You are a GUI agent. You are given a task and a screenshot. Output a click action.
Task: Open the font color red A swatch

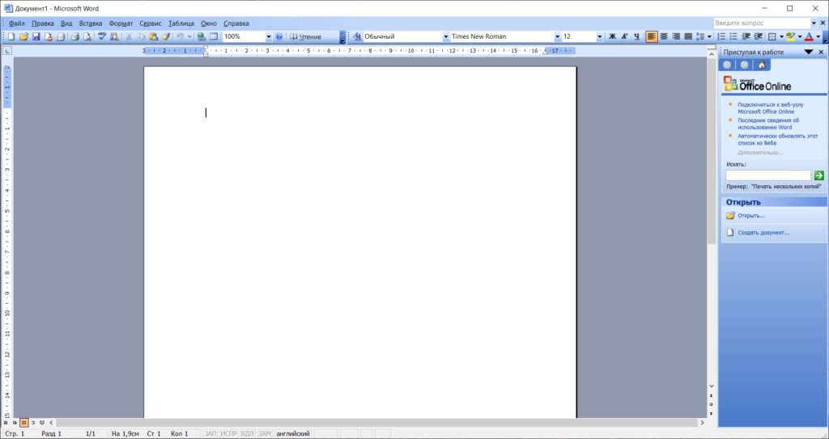(x=809, y=36)
